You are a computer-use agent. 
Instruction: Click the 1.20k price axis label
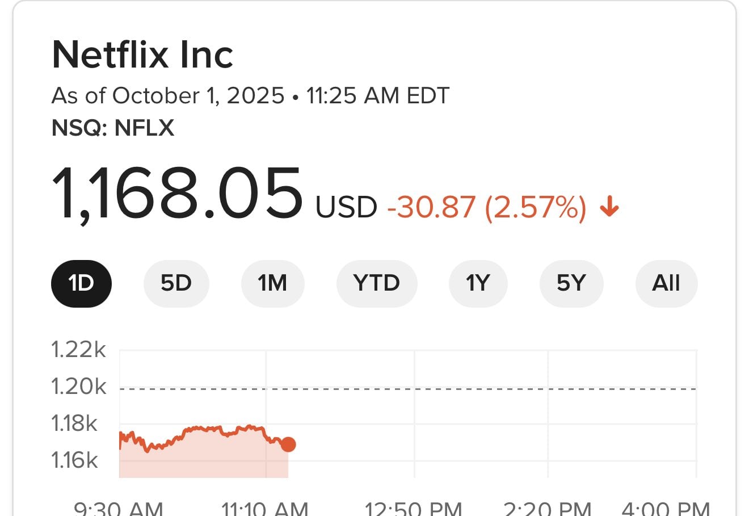[78, 387]
